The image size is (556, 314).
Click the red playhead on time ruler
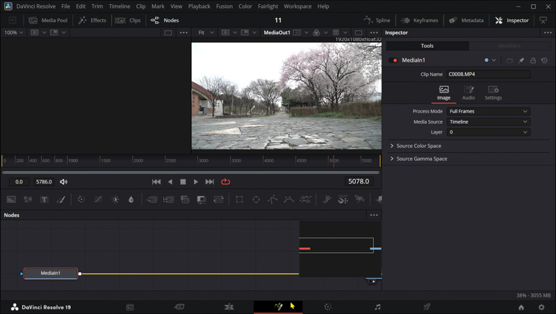[334, 160]
